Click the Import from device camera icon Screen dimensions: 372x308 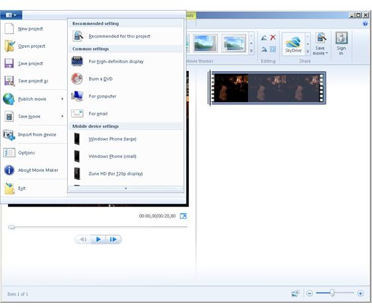pyautogui.click(x=9, y=135)
